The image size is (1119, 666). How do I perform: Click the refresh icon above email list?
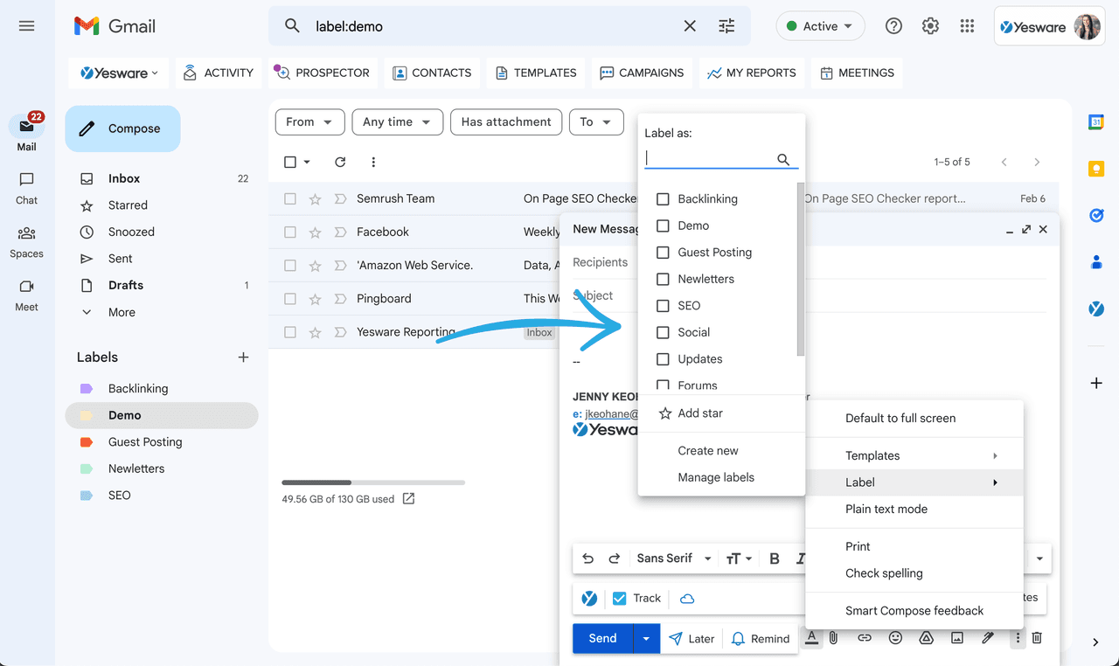click(x=340, y=162)
